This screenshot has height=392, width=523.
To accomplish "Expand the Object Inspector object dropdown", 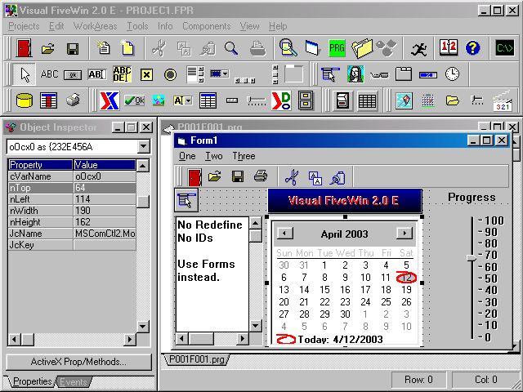I will coord(144,146).
